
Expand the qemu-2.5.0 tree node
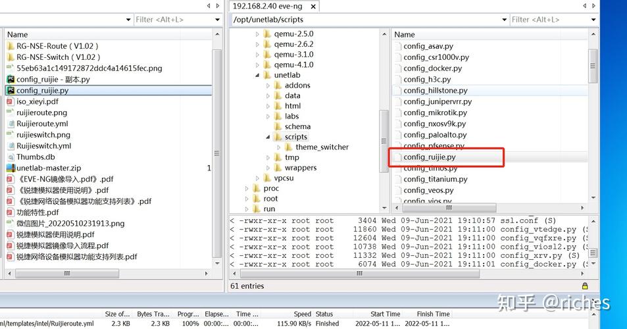[257, 34]
